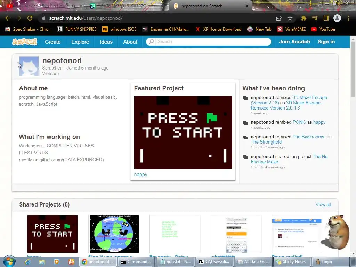Viewport: 356px width, 267px height.
Task: Open the media control playlist icon
Action: (315, 18)
